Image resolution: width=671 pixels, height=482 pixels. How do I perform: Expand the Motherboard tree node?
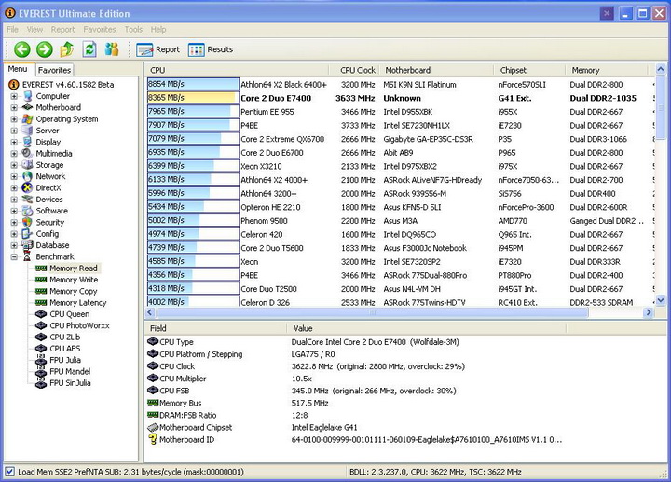point(14,108)
